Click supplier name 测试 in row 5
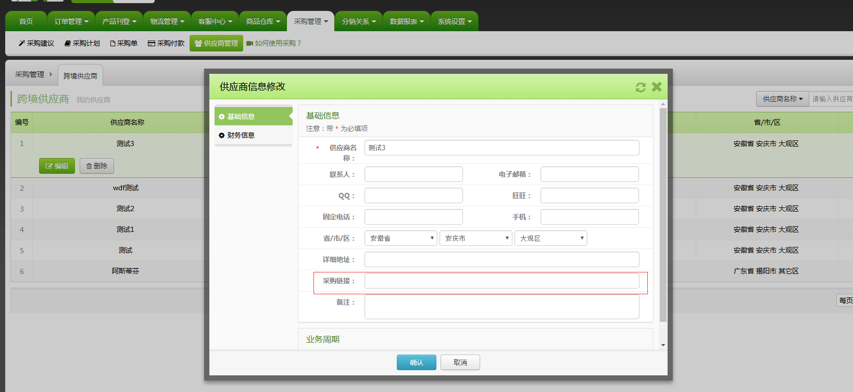 click(x=126, y=250)
